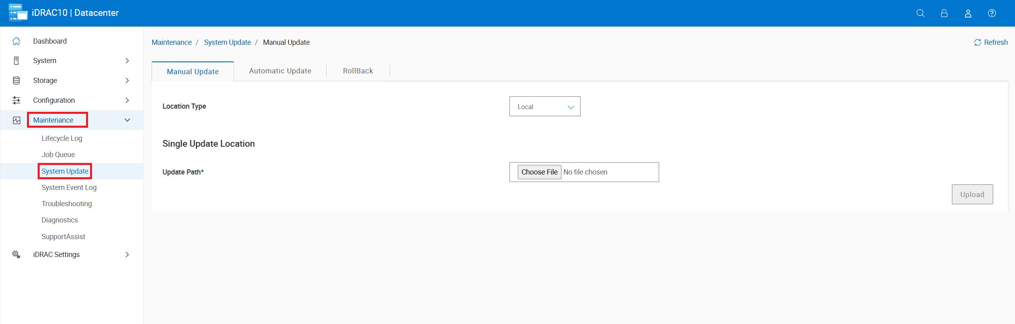Screen dimensions: 1015x324
Task: Click the Location Type label
Action: [x=184, y=106]
